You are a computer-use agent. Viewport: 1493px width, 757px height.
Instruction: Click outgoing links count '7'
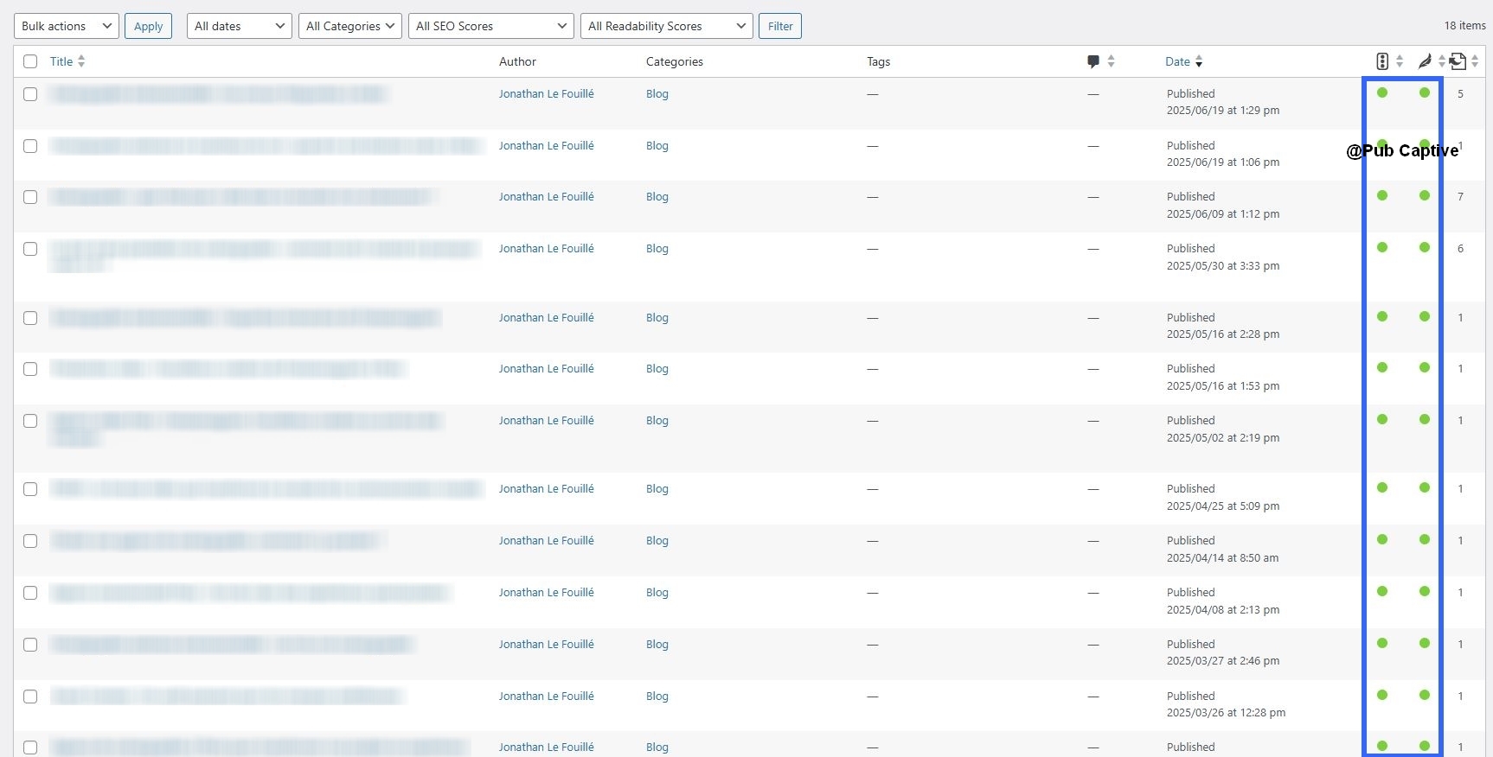click(x=1460, y=197)
